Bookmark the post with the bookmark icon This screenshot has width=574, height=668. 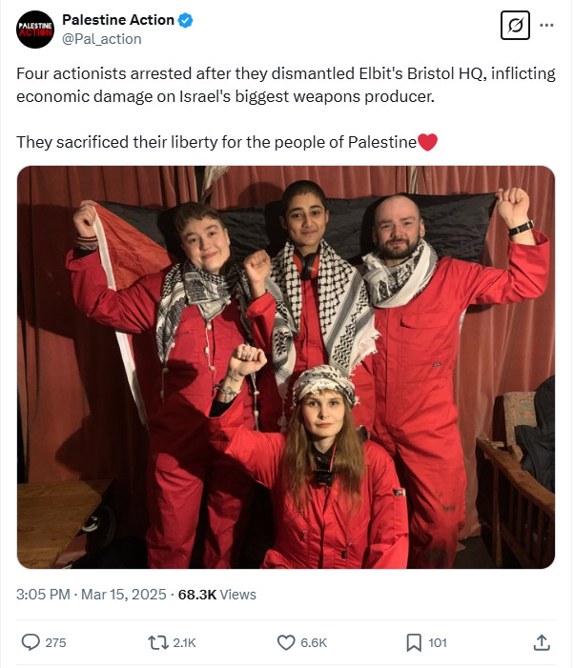(x=414, y=642)
